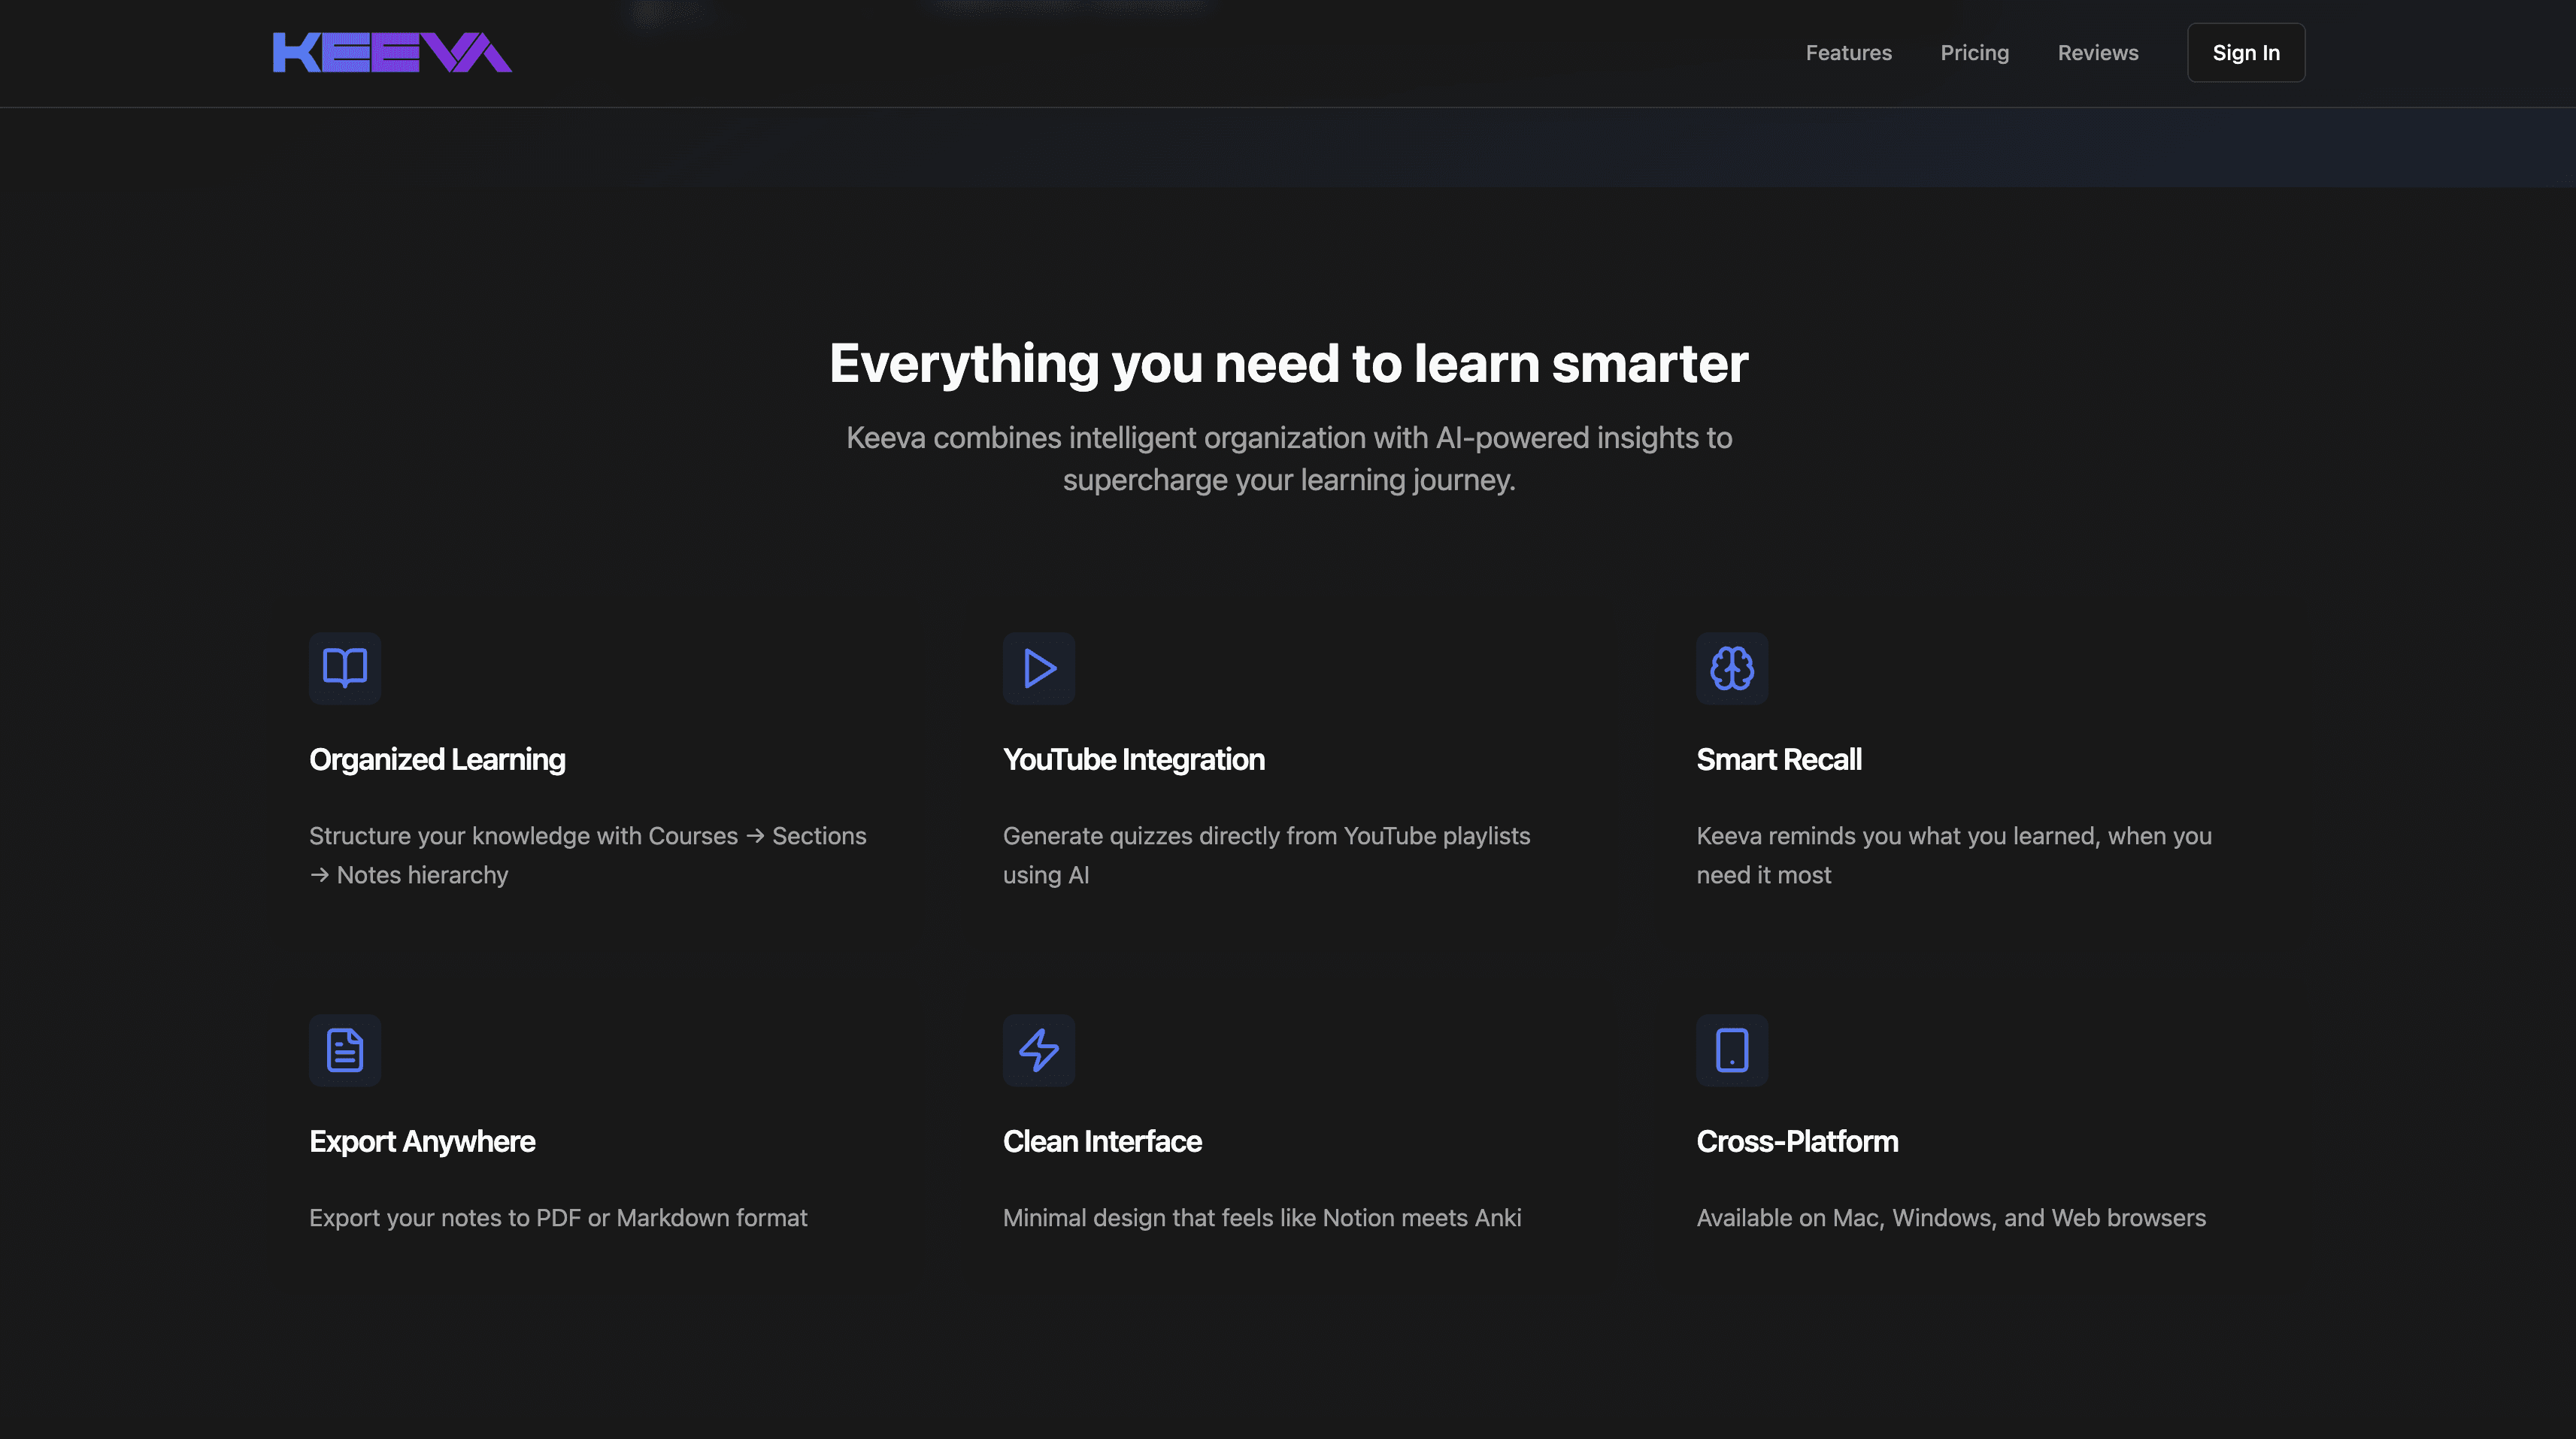Click the tablet device icon
This screenshot has height=1439, width=2576.
pos(1732,1050)
